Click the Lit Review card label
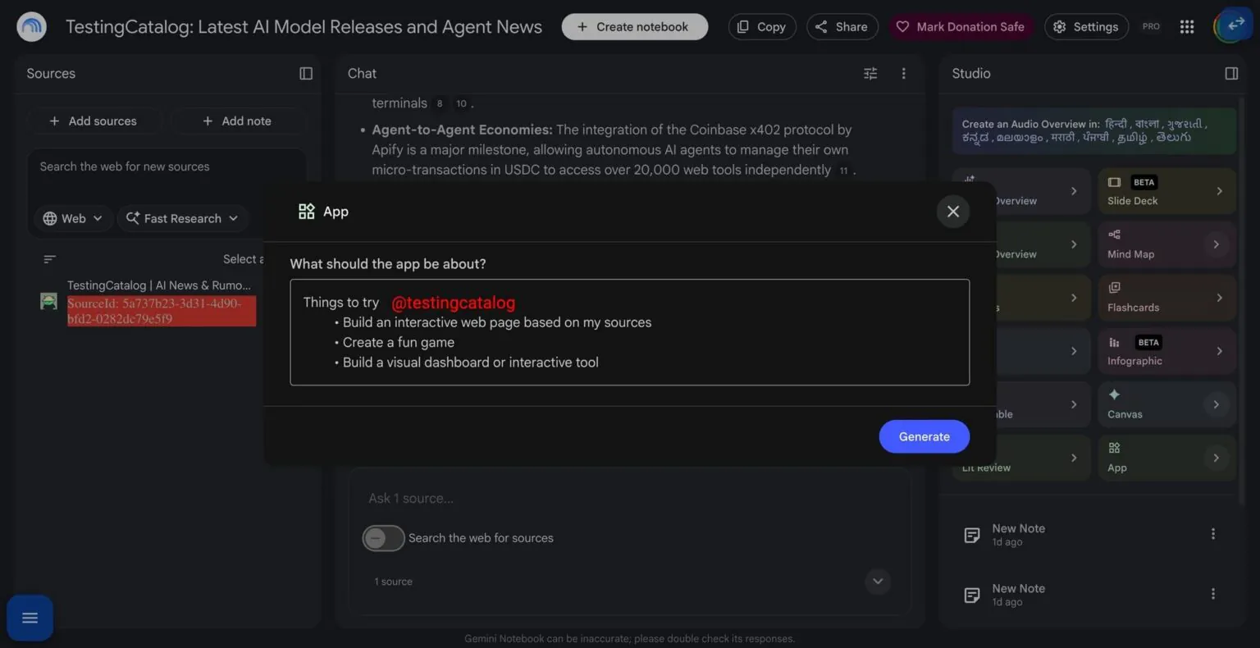 986,468
